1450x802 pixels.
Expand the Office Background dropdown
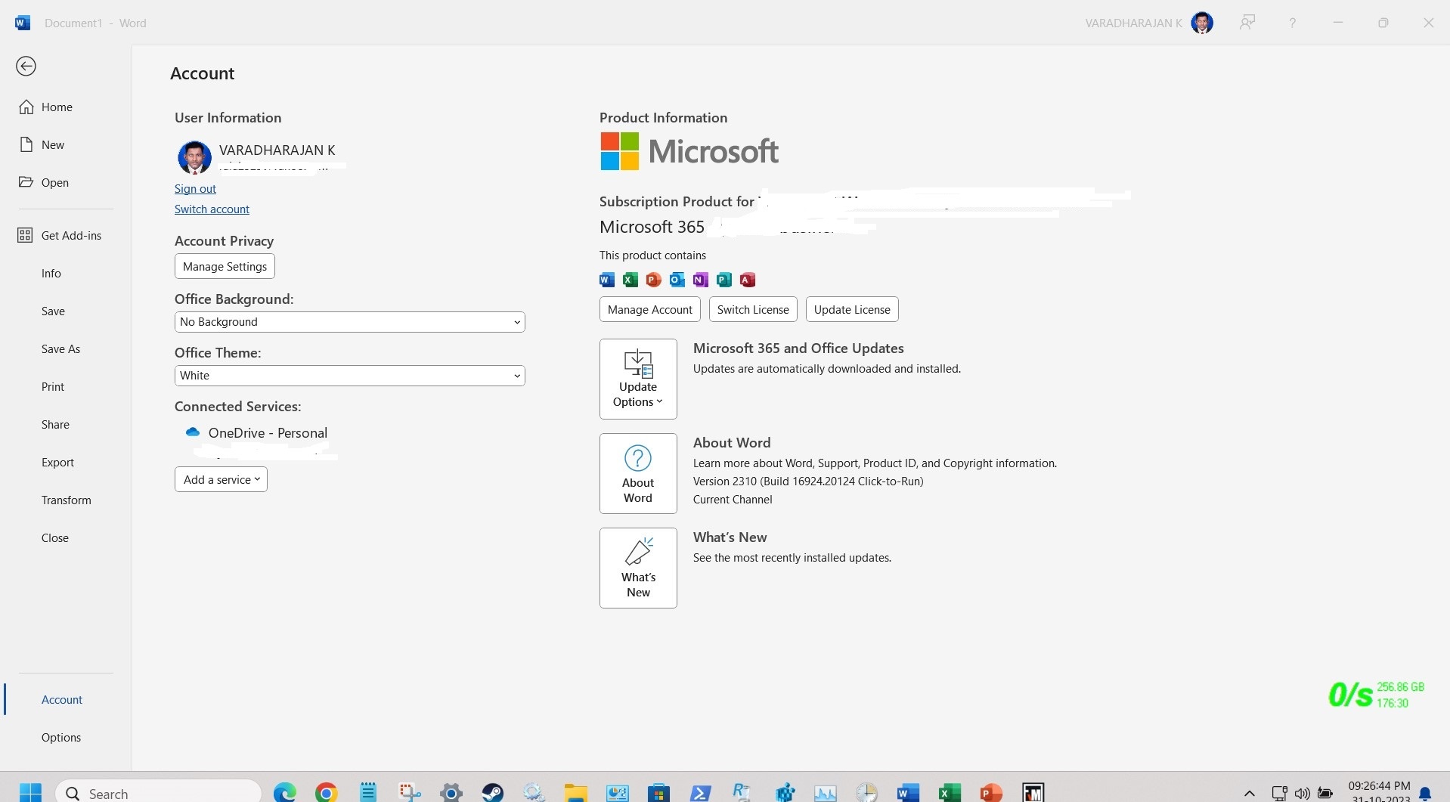pos(349,322)
